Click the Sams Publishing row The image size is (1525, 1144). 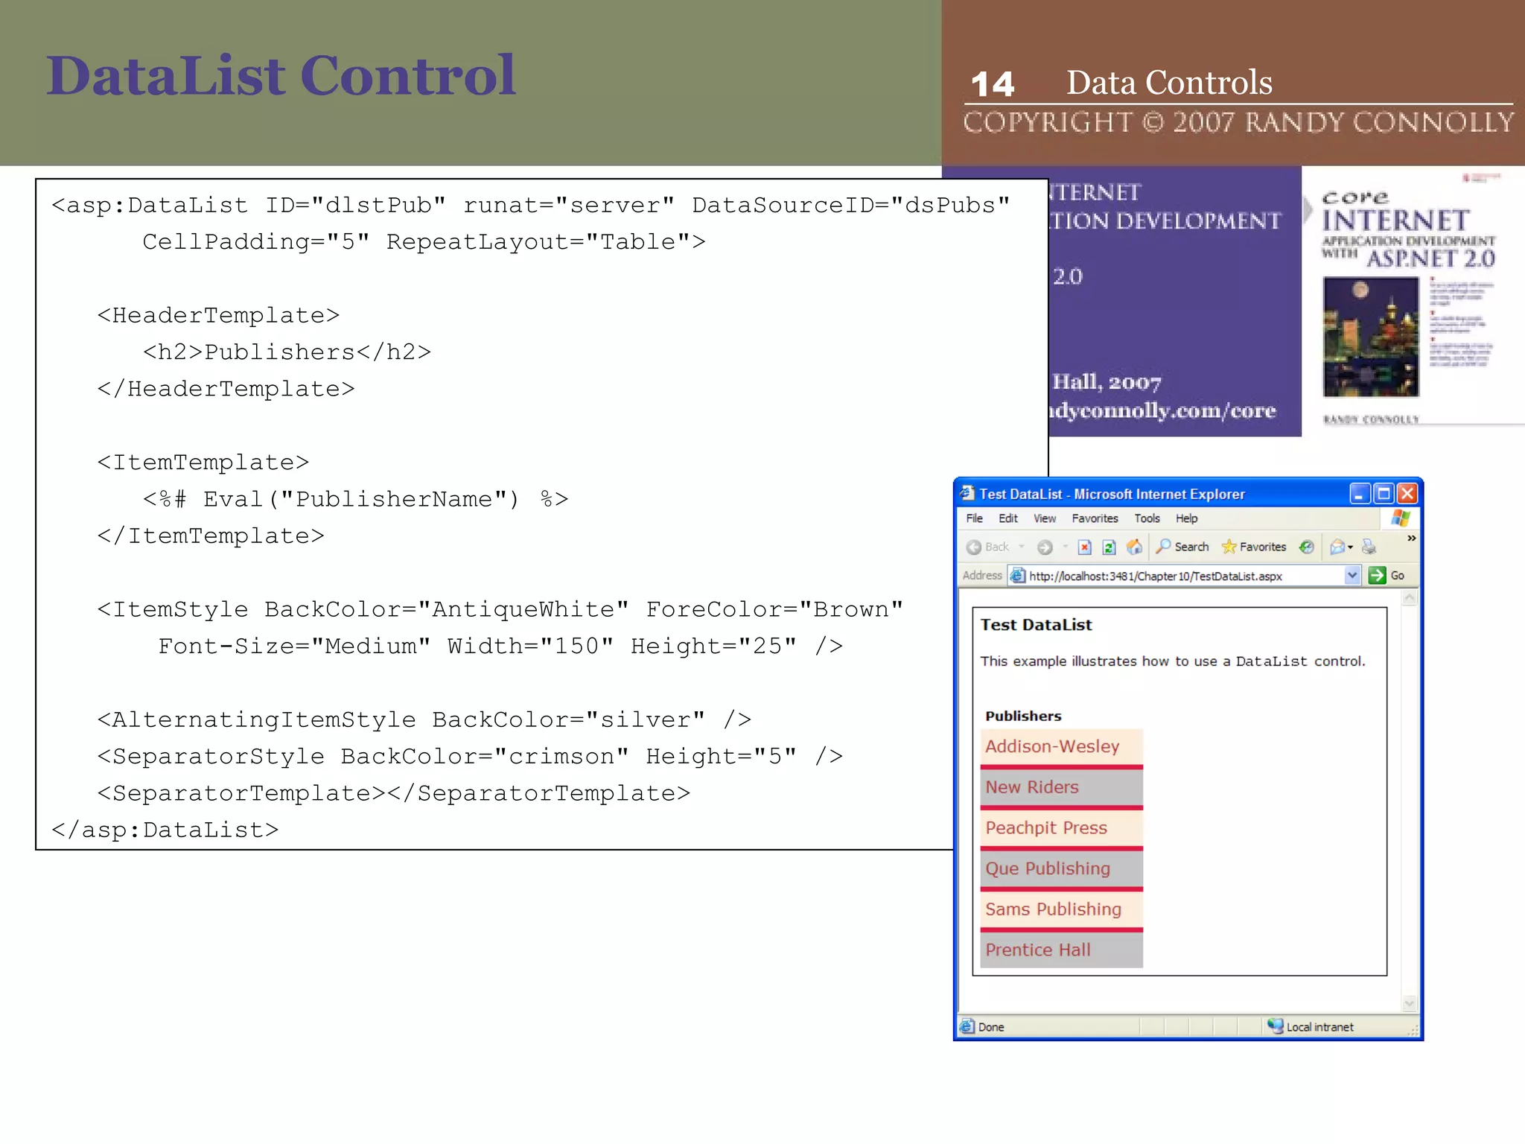tap(1061, 909)
